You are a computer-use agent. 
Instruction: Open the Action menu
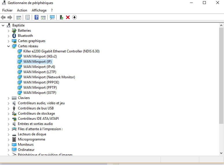click(22, 10)
